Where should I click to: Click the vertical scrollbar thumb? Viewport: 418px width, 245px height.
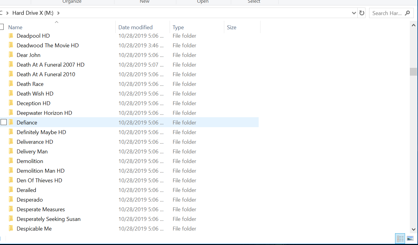click(413, 72)
